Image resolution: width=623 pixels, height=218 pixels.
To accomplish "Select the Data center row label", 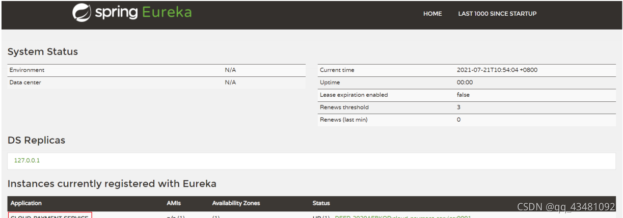I will coord(25,83).
